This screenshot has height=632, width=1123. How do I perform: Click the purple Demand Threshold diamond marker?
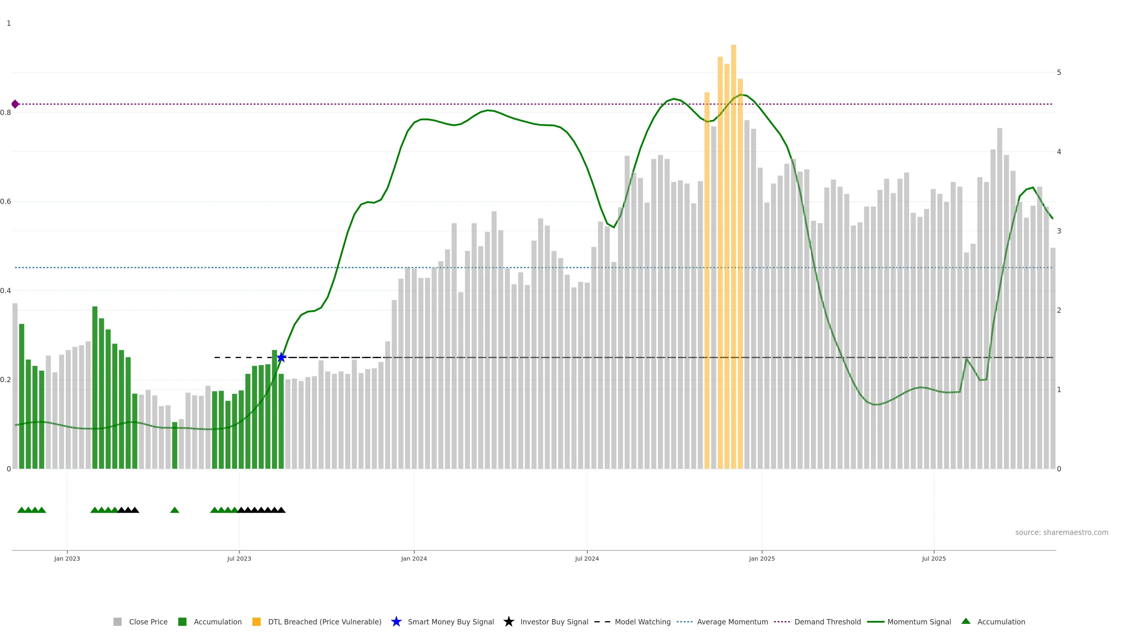(15, 104)
